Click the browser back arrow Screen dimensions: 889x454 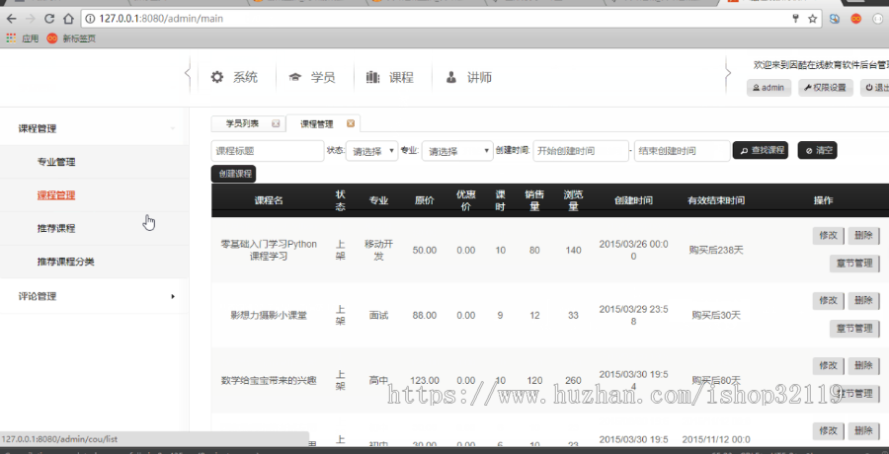click(x=11, y=19)
